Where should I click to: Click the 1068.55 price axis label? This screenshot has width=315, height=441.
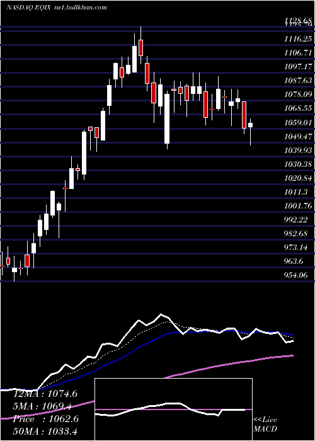click(x=298, y=108)
